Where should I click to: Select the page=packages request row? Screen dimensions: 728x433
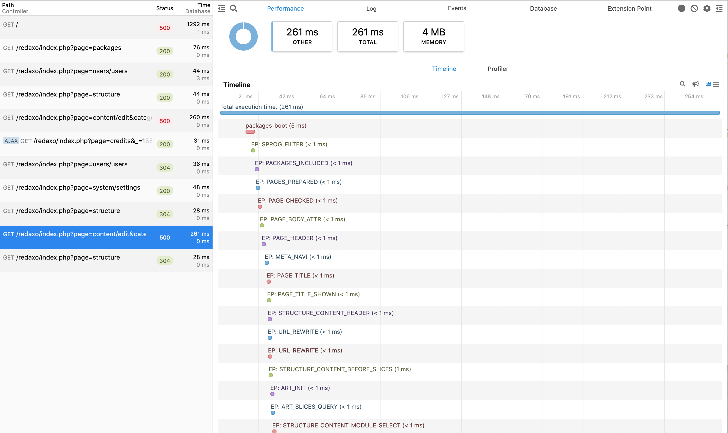tap(106, 51)
